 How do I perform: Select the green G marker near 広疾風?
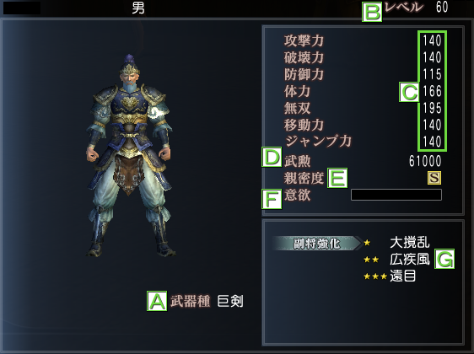tap(444, 259)
